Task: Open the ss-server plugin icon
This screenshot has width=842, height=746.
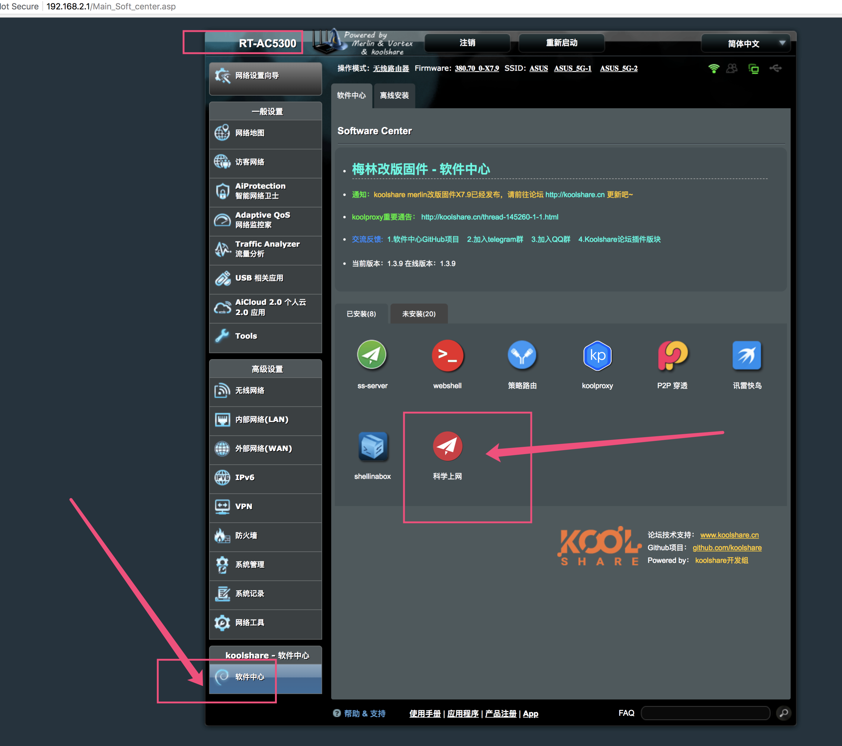Action: pyautogui.click(x=372, y=355)
